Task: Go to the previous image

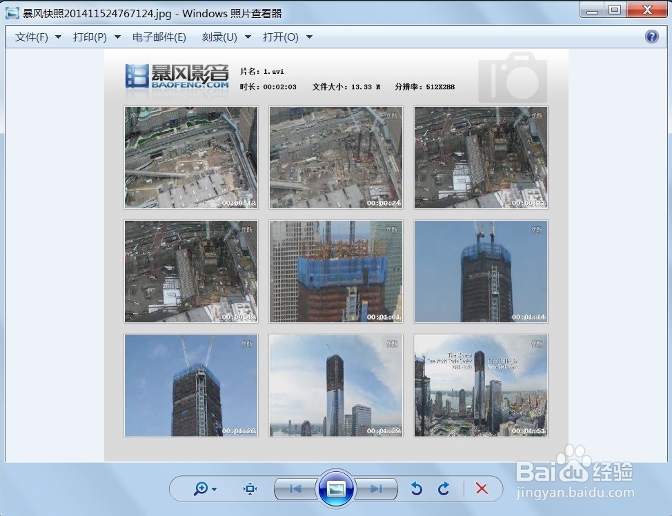Action: tap(295, 488)
